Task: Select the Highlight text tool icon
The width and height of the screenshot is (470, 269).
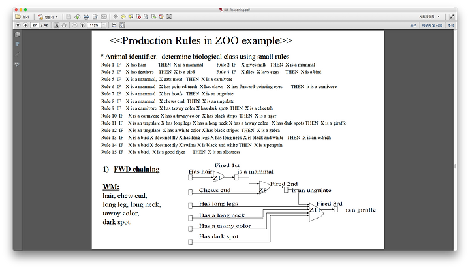Action: pos(131,17)
